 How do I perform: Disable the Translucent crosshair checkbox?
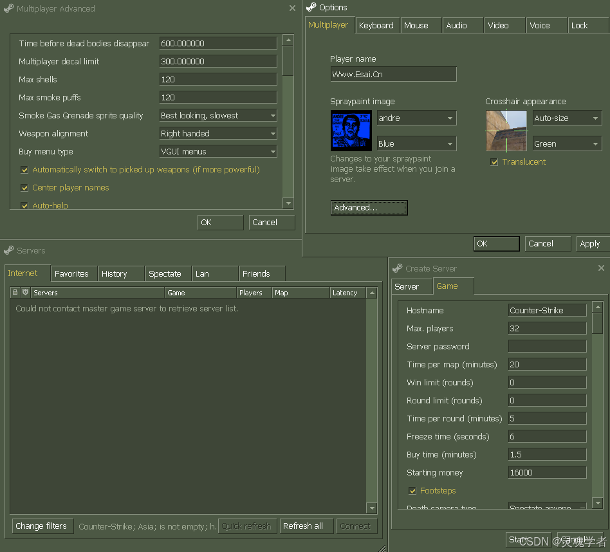coord(494,162)
